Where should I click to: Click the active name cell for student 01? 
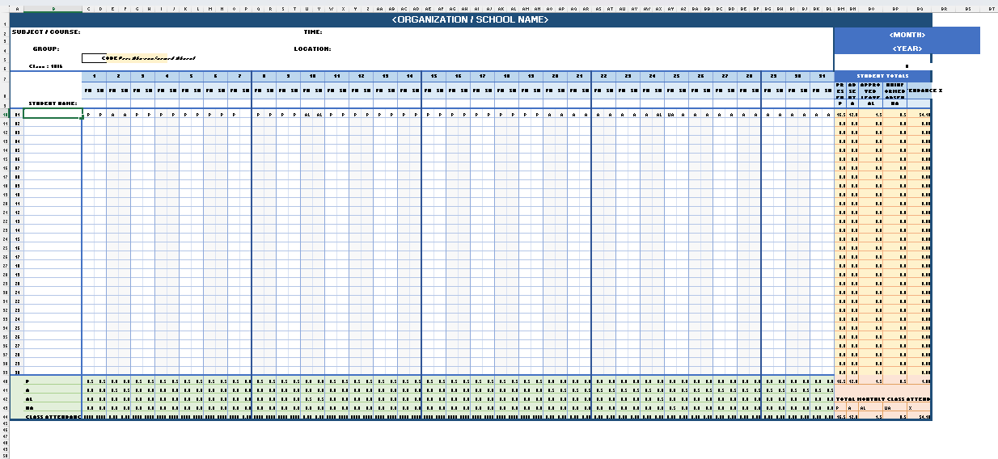tap(53, 114)
